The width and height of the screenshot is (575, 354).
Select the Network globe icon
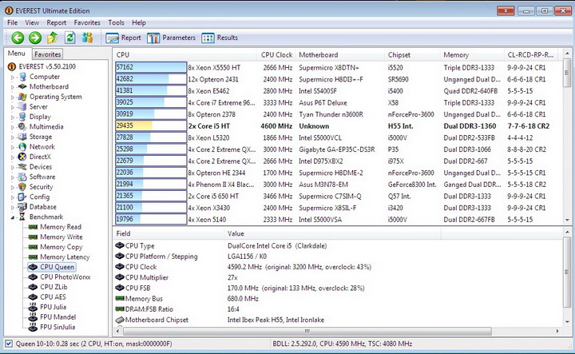pos(22,147)
